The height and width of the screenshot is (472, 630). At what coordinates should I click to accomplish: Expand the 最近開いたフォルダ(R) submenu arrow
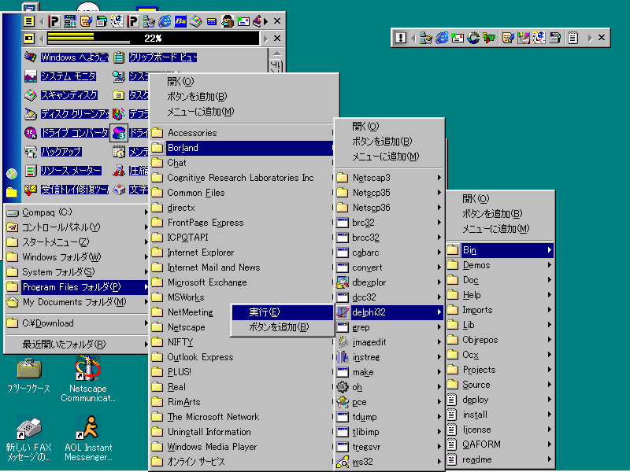pos(146,344)
